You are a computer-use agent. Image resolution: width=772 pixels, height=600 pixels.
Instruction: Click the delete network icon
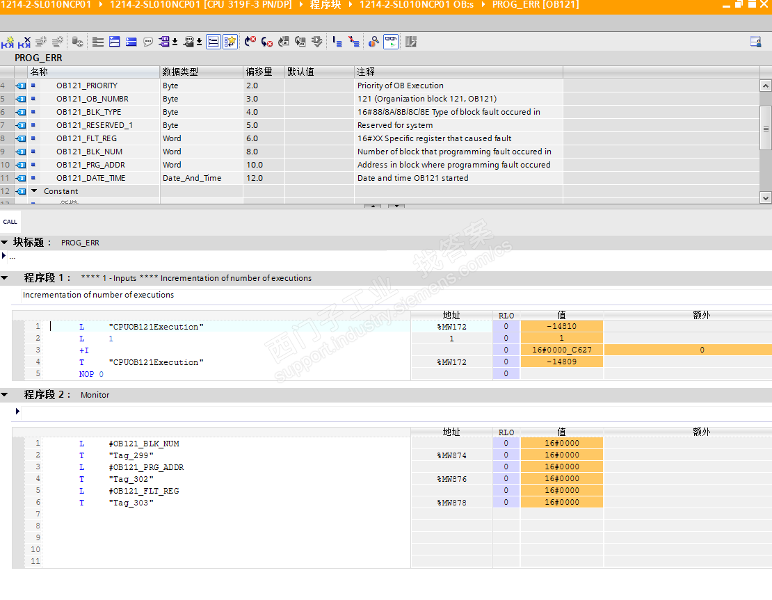pyautogui.click(x=24, y=42)
